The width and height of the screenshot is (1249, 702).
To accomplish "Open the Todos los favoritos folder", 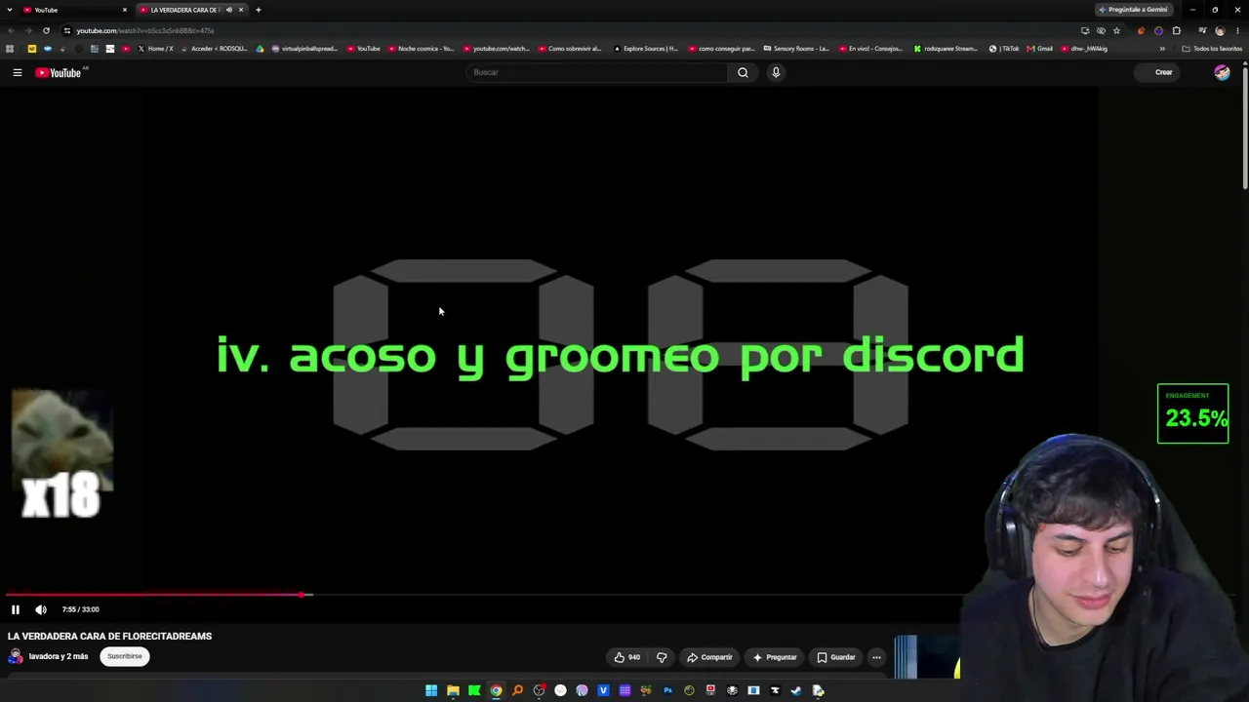I will click(x=1212, y=49).
